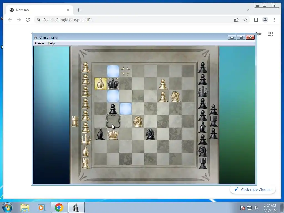Open Google apps grid
This screenshot has width=284, height=213.
pos(271,34)
